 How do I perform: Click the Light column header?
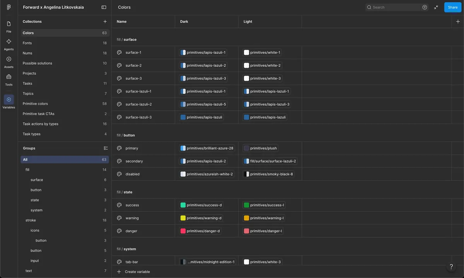pos(248,22)
